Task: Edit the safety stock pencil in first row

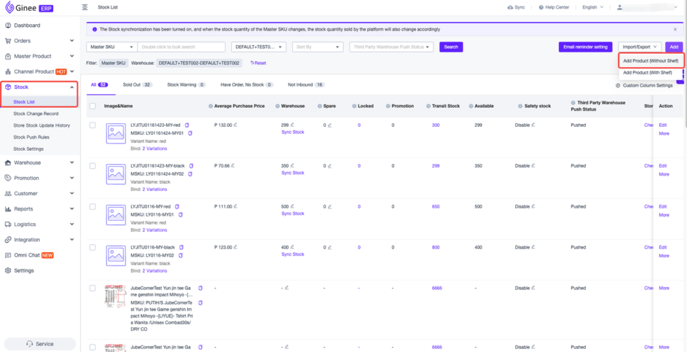Action: point(534,125)
